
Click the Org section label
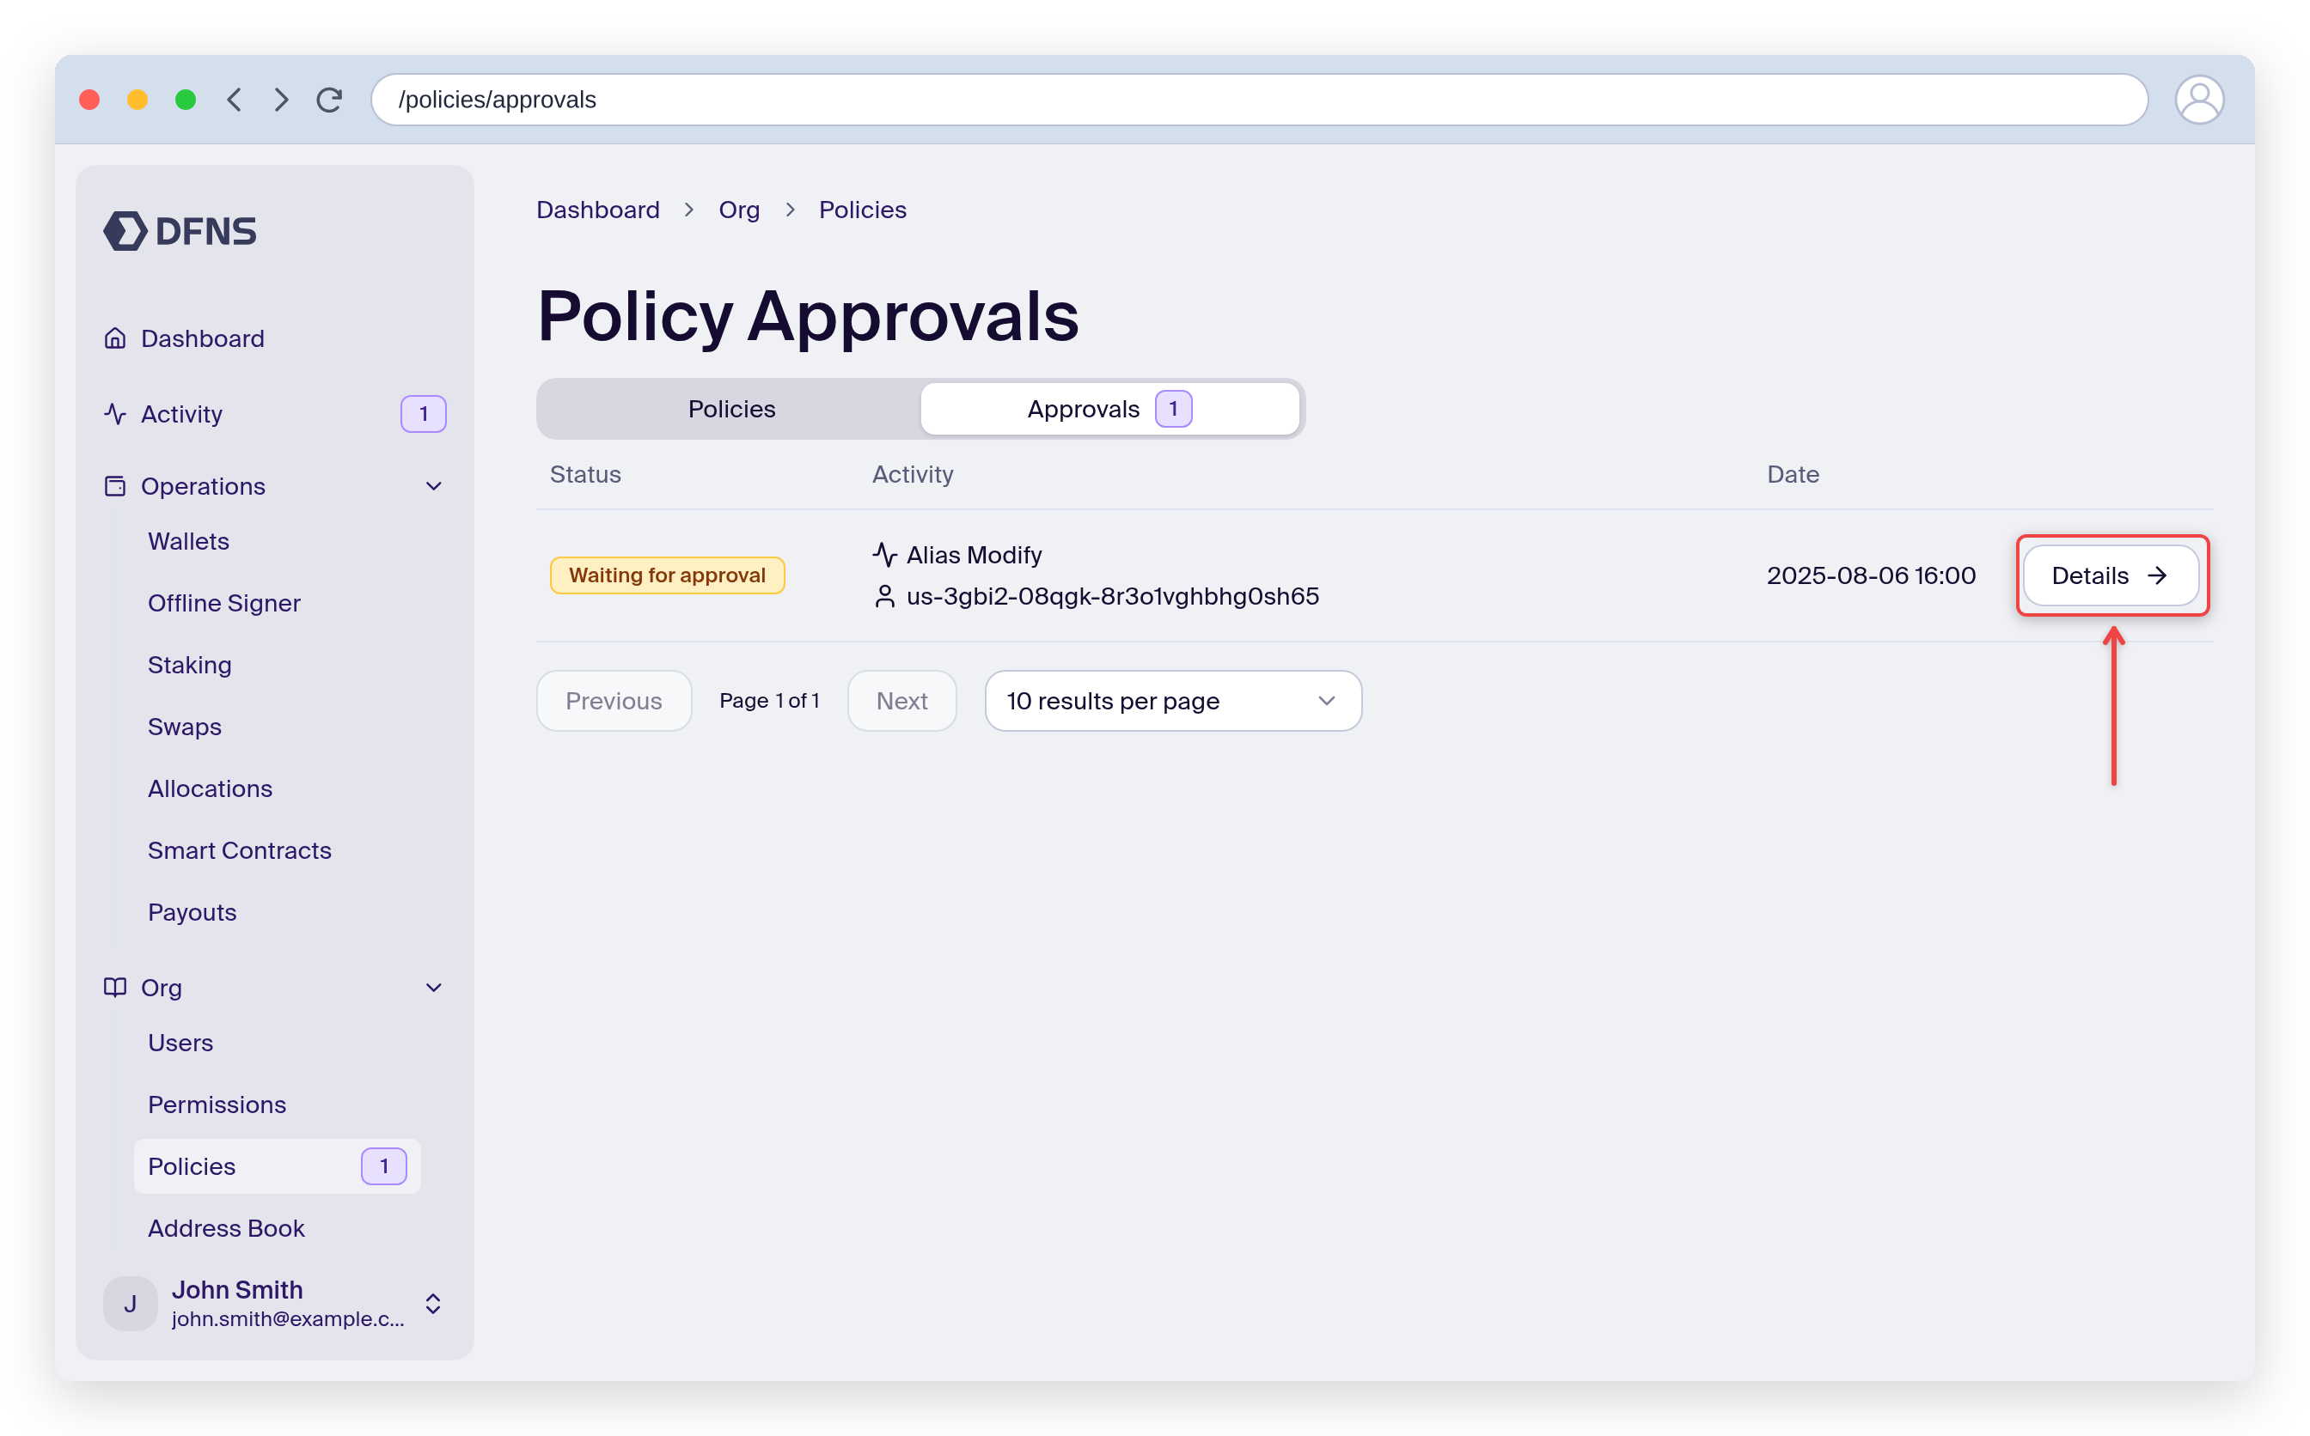coord(162,988)
